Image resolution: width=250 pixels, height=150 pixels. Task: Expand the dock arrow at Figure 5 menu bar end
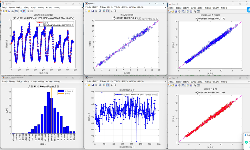166,81
